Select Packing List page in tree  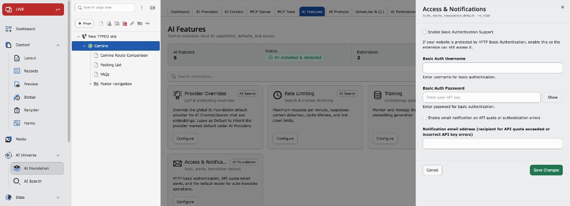click(111, 65)
